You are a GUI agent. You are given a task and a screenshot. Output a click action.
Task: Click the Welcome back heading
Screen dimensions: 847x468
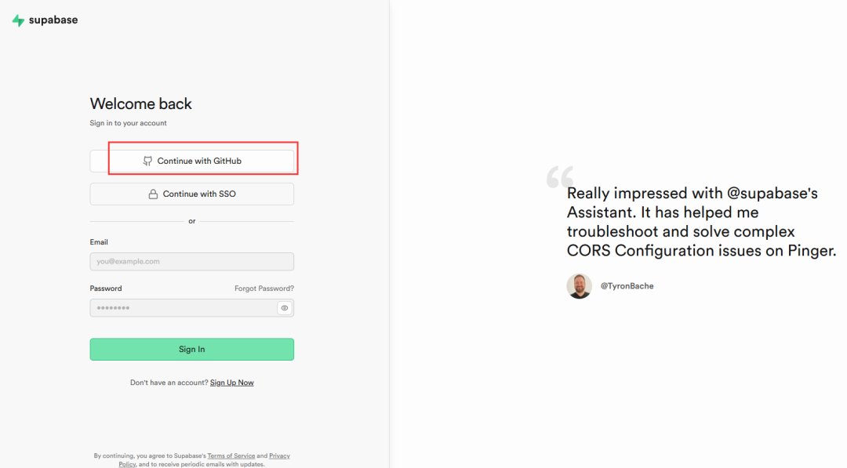141,103
